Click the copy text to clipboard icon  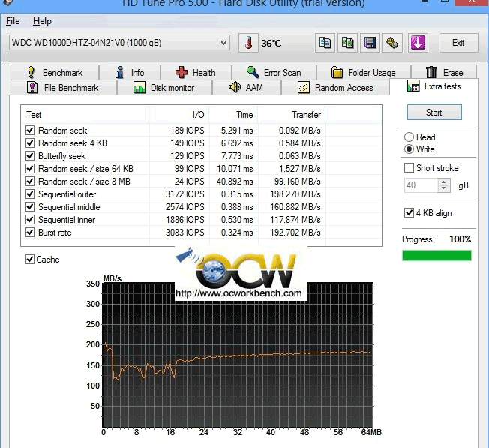point(325,43)
